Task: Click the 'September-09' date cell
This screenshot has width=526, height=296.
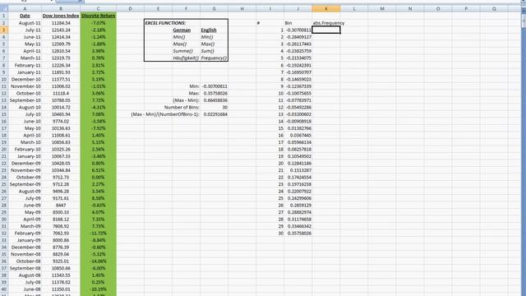Action: pyautogui.click(x=25, y=184)
